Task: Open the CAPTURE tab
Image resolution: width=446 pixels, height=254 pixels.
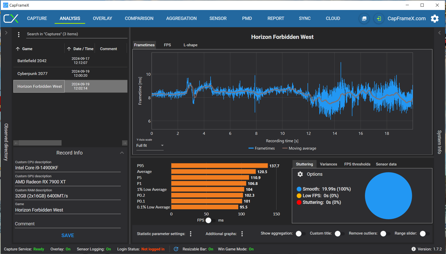Action: pyautogui.click(x=37, y=18)
